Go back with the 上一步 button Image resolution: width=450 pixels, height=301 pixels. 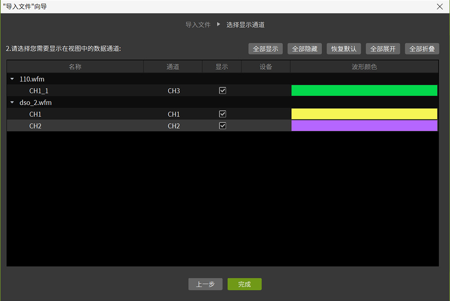[205, 284]
